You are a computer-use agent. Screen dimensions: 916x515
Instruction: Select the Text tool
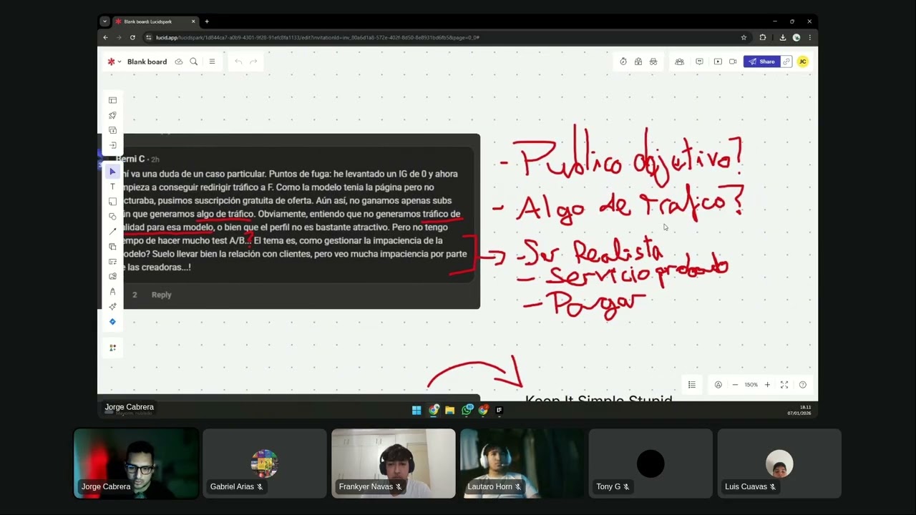coord(112,187)
